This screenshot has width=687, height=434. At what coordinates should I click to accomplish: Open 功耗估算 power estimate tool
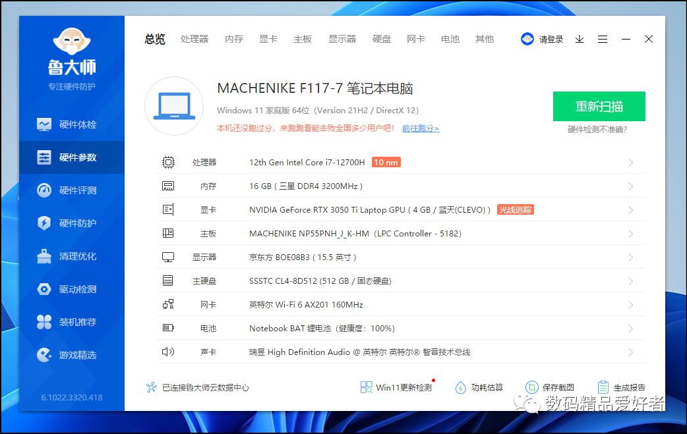[479, 387]
